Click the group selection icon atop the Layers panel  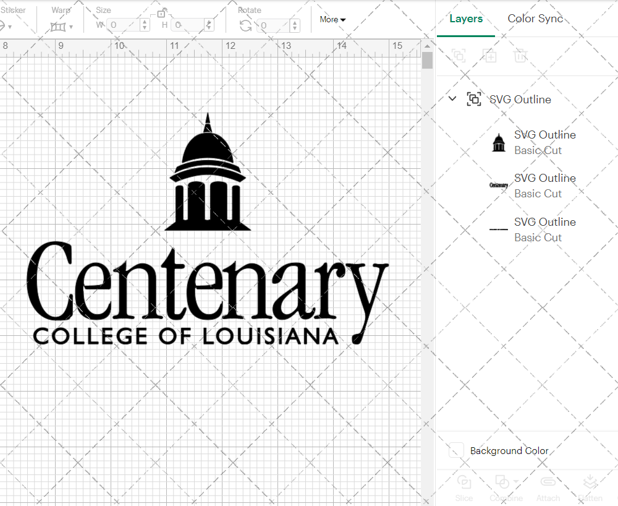tap(459, 56)
